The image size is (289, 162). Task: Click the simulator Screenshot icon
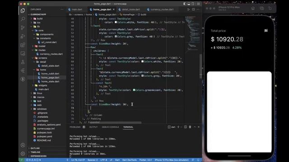coord(262,8)
